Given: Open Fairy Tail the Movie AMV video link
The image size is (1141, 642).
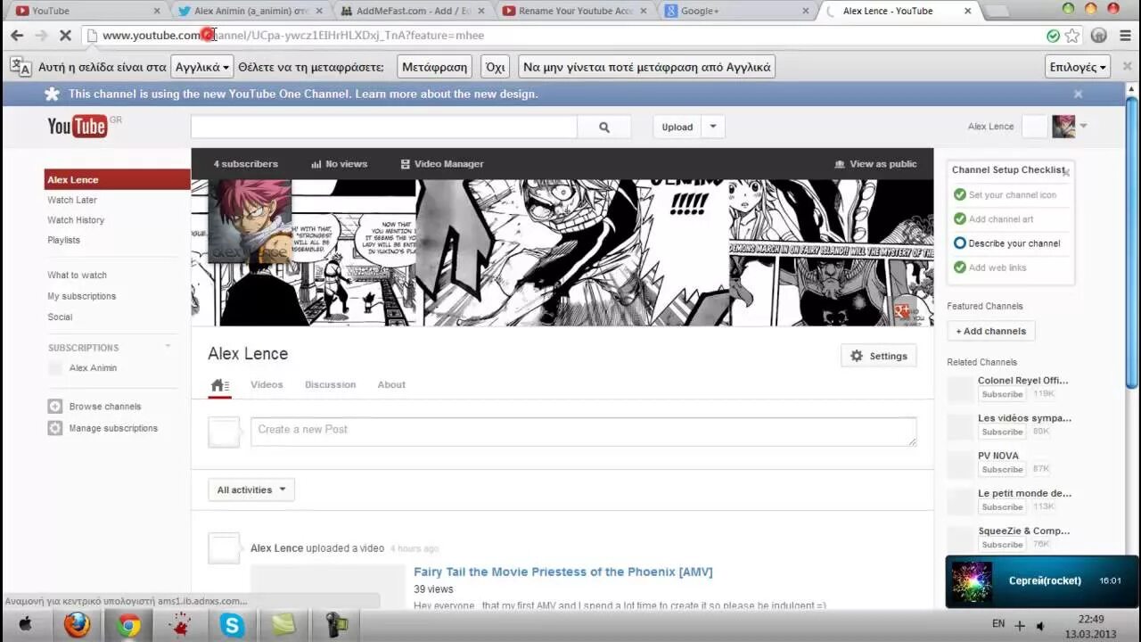Looking at the screenshot, I should click(x=563, y=572).
